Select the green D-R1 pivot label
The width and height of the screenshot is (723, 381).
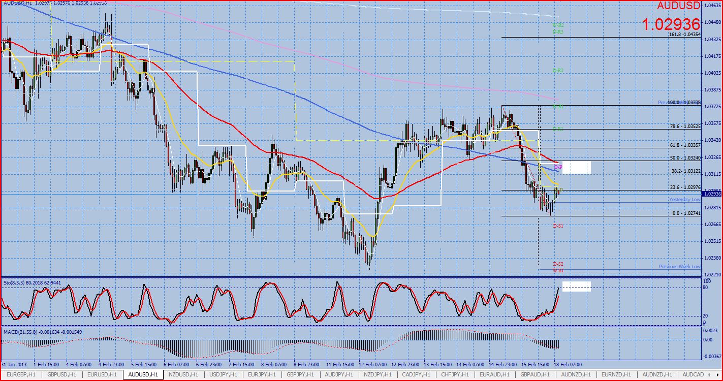click(x=558, y=129)
